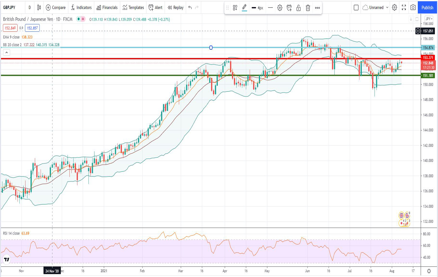Open the JPY currency dropdown
Image resolution: width=438 pixels, height=277 pixels.
[x=429, y=19]
